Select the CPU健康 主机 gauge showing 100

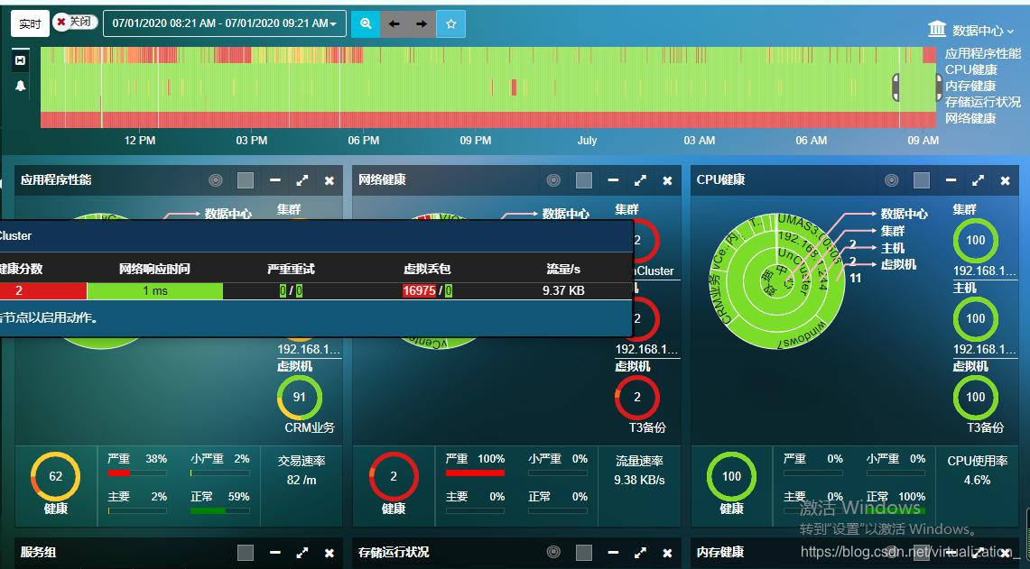(x=976, y=319)
